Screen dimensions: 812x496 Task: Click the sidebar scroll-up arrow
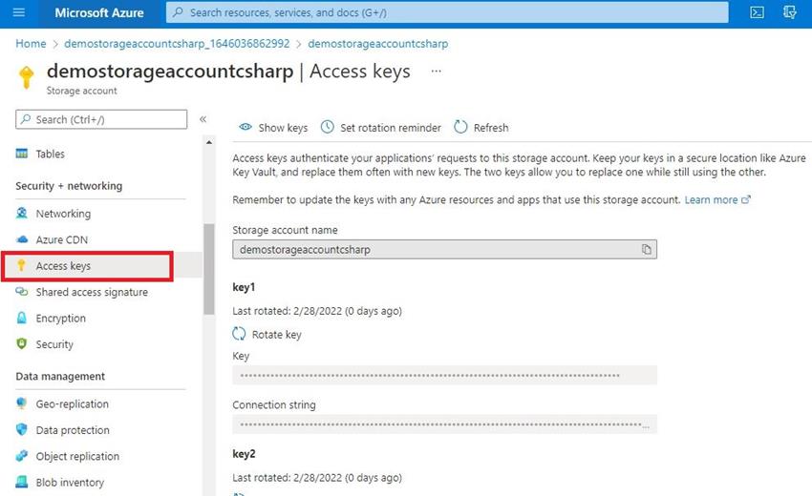(x=208, y=142)
